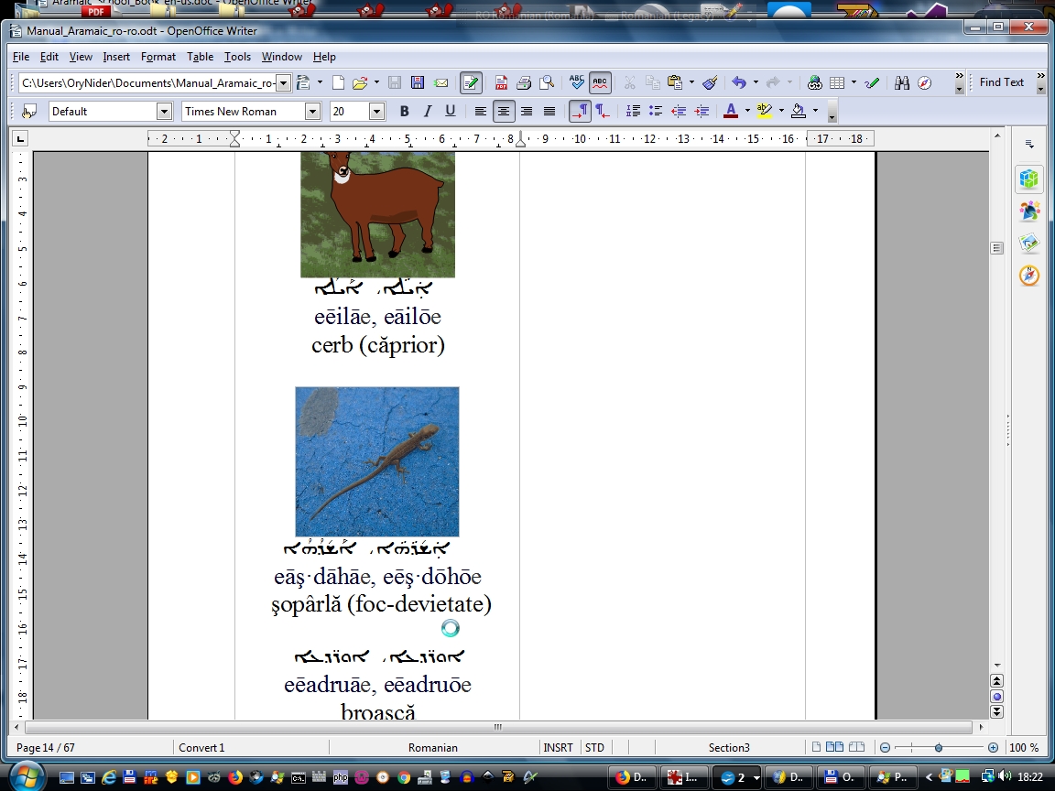
Task: Click the Save document icon
Action: [x=418, y=83]
